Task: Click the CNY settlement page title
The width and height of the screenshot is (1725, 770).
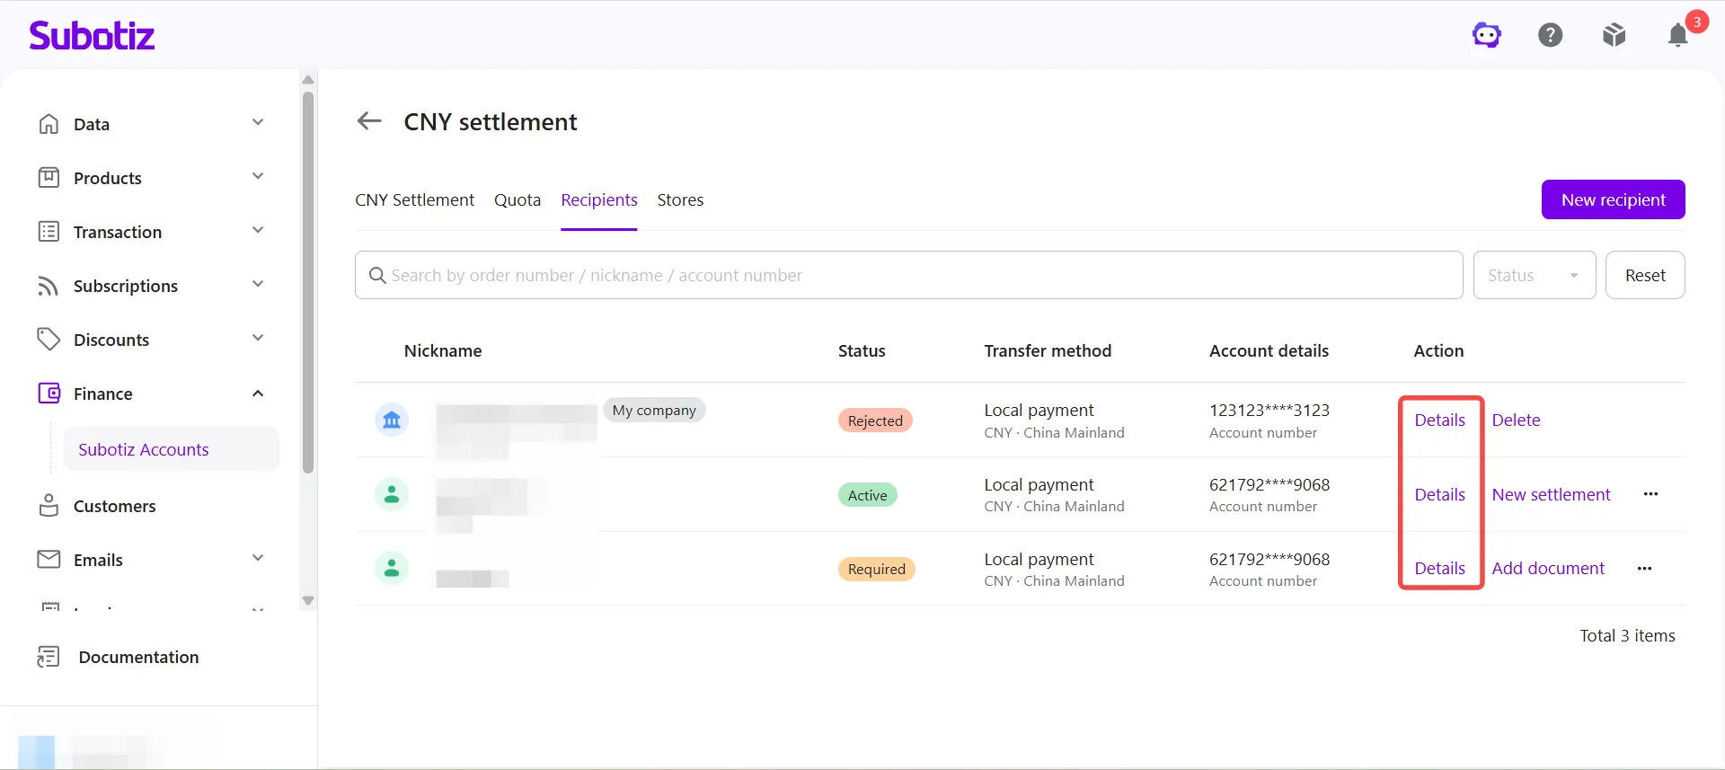Action: click(x=491, y=121)
